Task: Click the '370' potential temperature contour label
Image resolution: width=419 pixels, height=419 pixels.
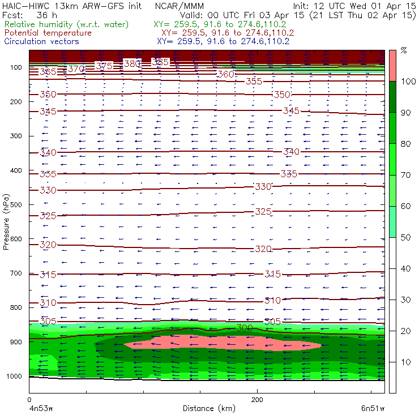Action: point(76,69)
